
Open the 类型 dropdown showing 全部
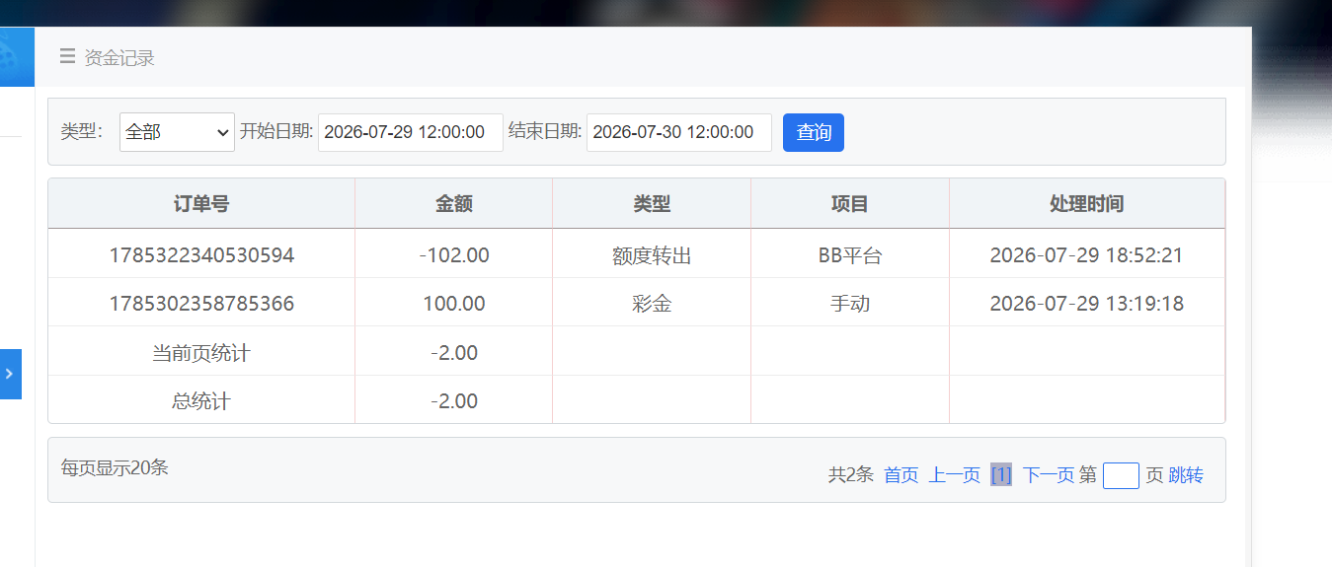pos(177,132)
